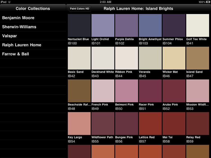Screen dimensions: 211x158
Task: Click the IB100 color code
Action: pyautogui.click(x=72, y=43)
